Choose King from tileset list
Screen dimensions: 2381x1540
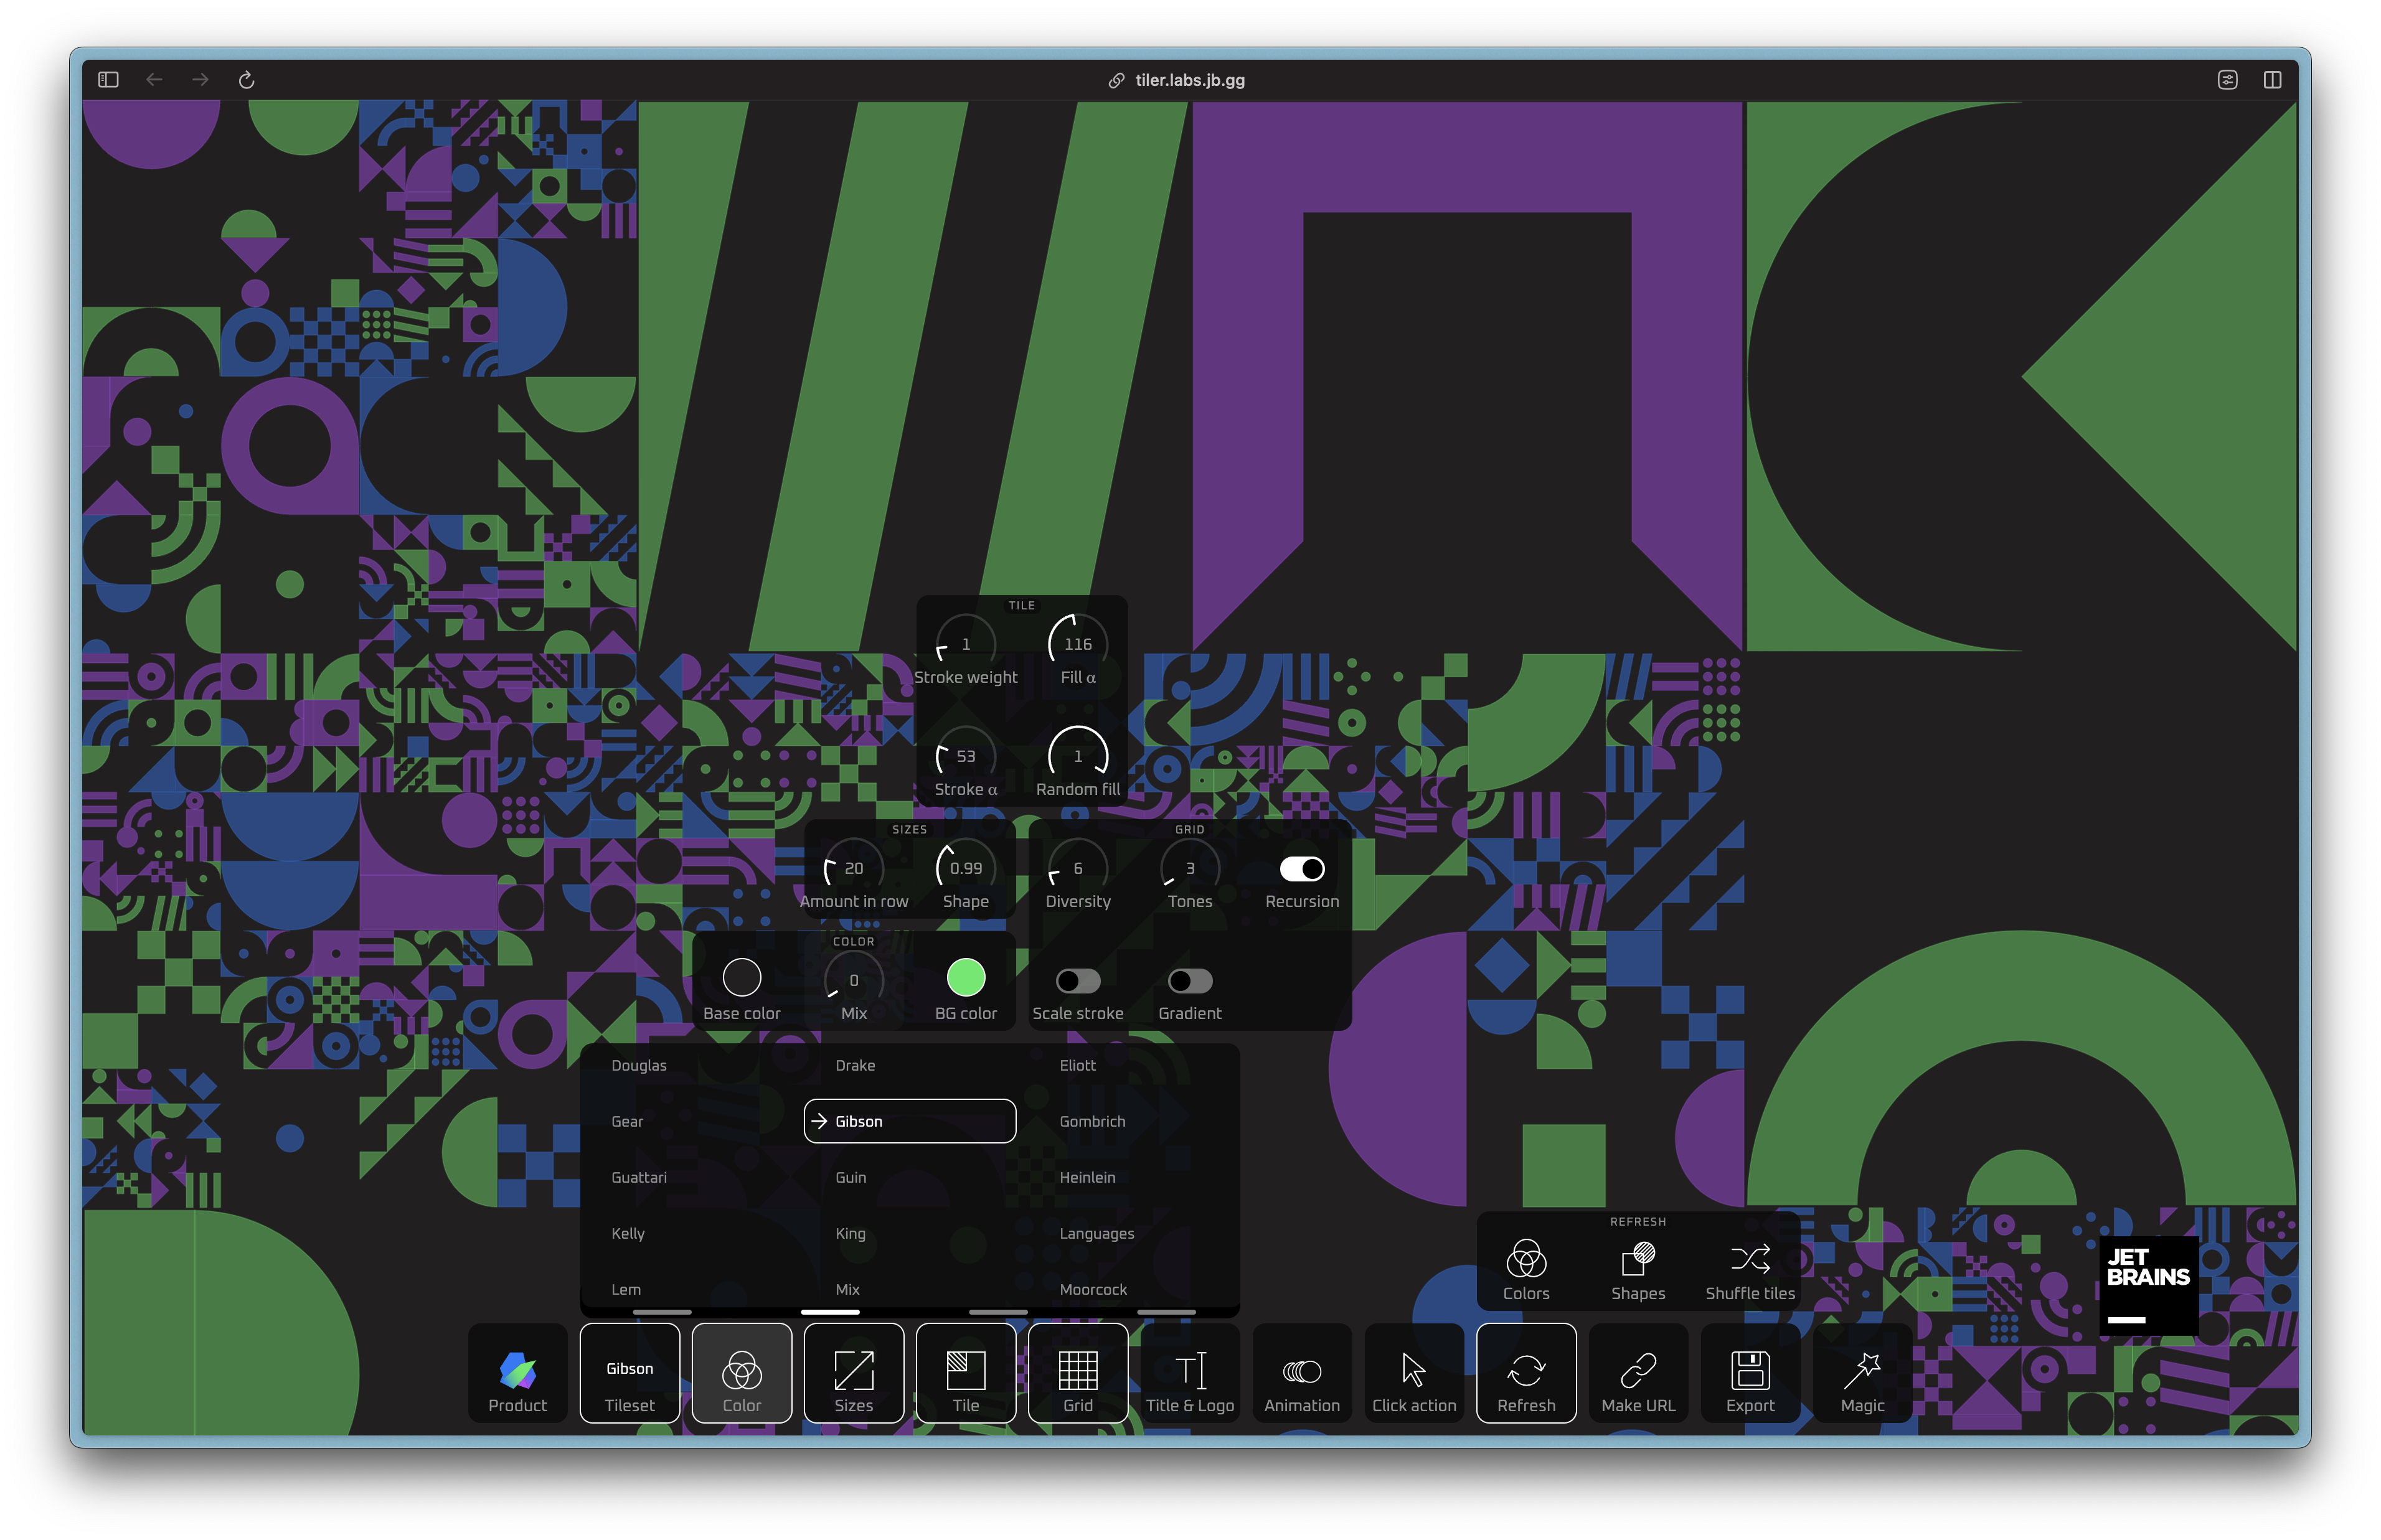point(850,1233)
